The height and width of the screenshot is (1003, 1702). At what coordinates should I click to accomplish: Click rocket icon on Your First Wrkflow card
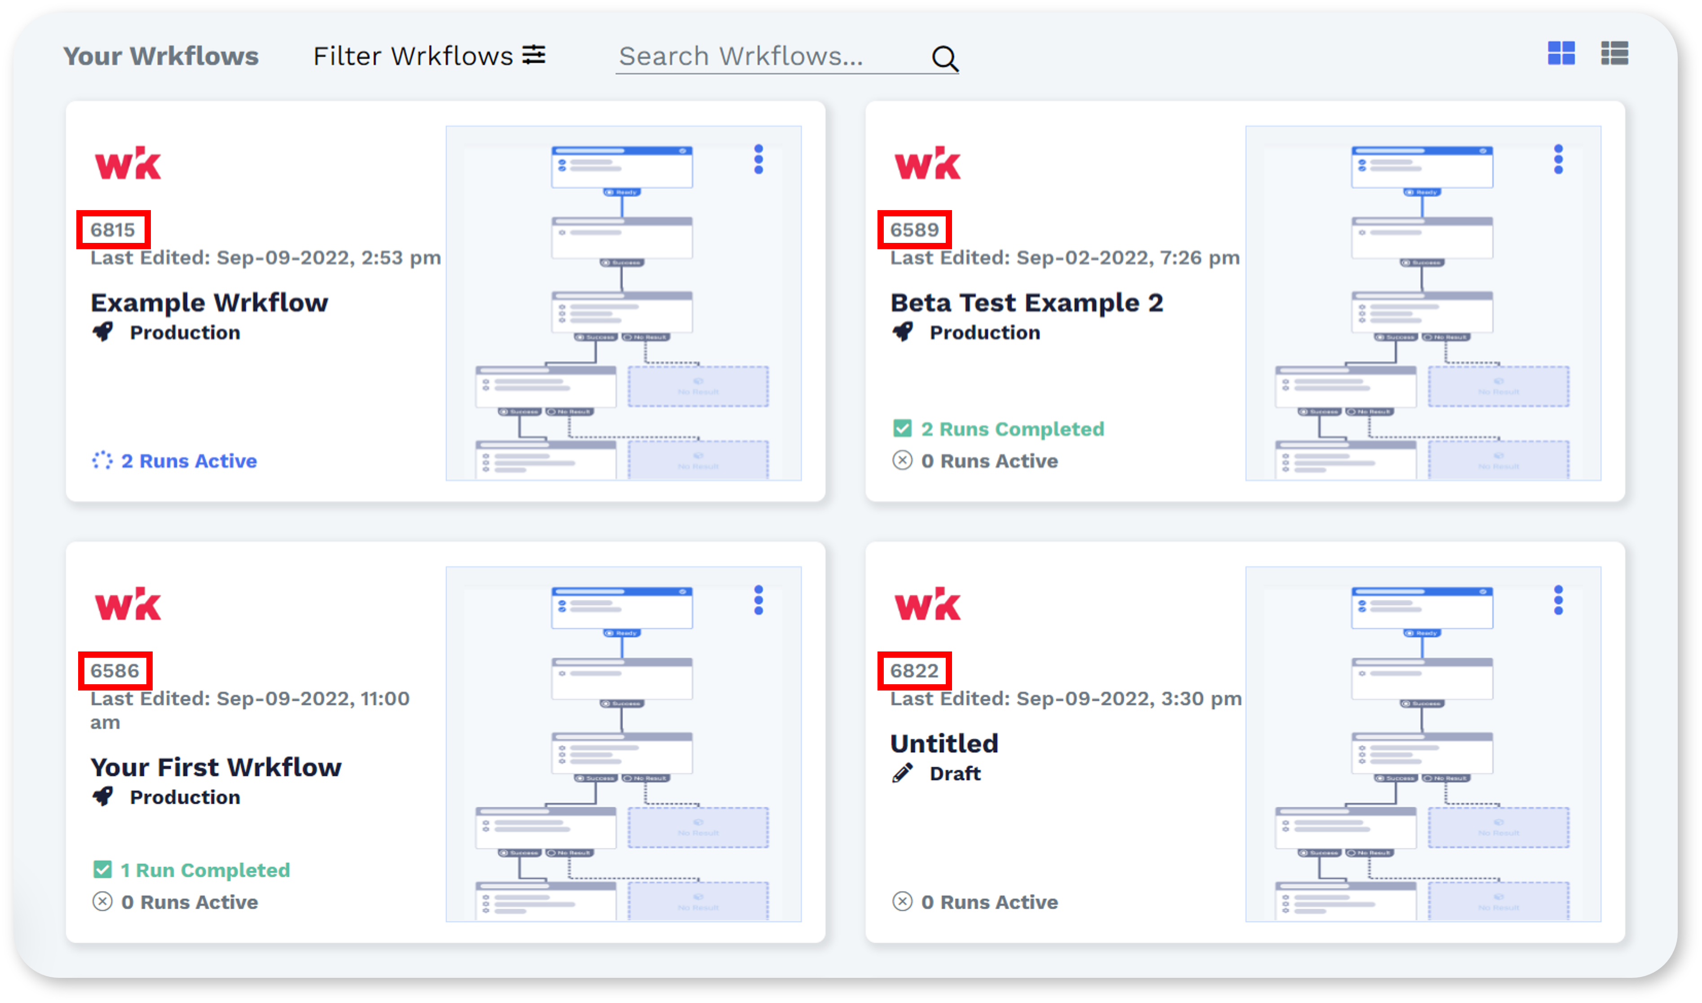tap(103, 797)
